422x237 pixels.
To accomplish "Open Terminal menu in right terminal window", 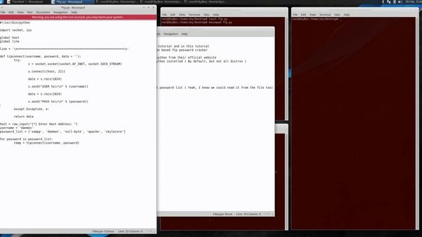I will coord(325,14).
